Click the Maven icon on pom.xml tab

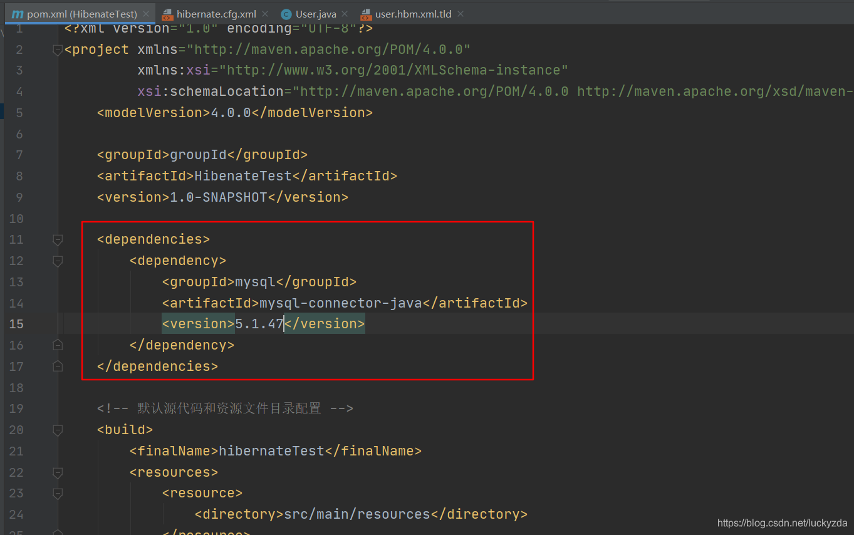click(18, 14)
